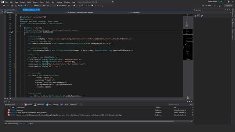The image size is (235, 132).
Task: Open the File menu
Action: coord(7,2)
